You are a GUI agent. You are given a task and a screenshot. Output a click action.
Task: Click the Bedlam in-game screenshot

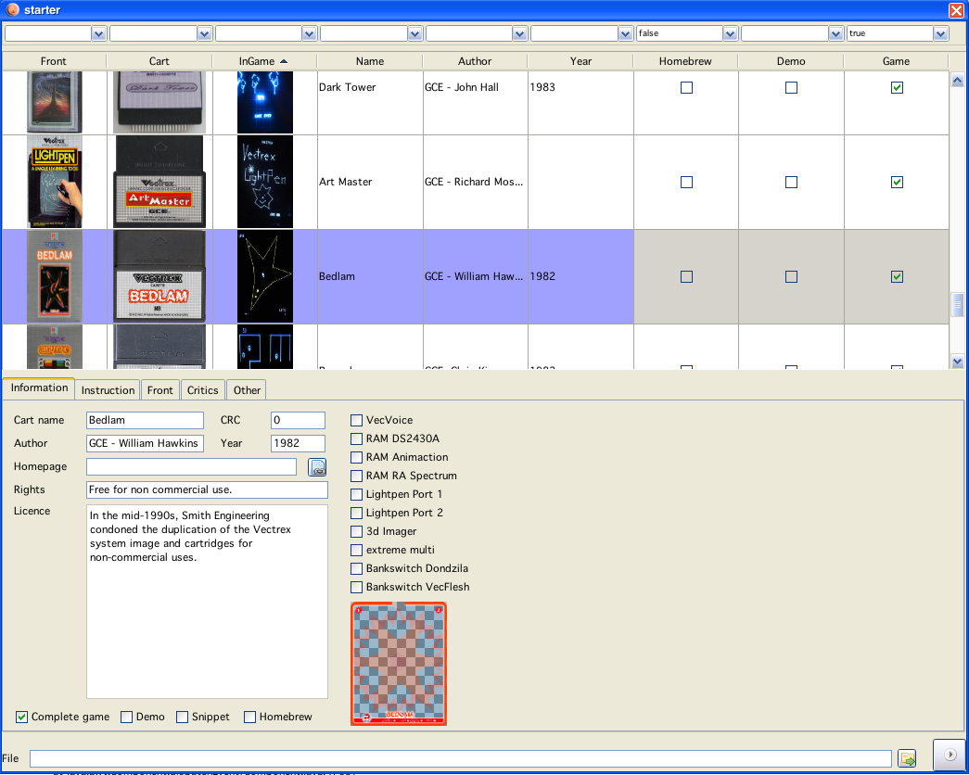pyautogui.click(x=264, y=276)
